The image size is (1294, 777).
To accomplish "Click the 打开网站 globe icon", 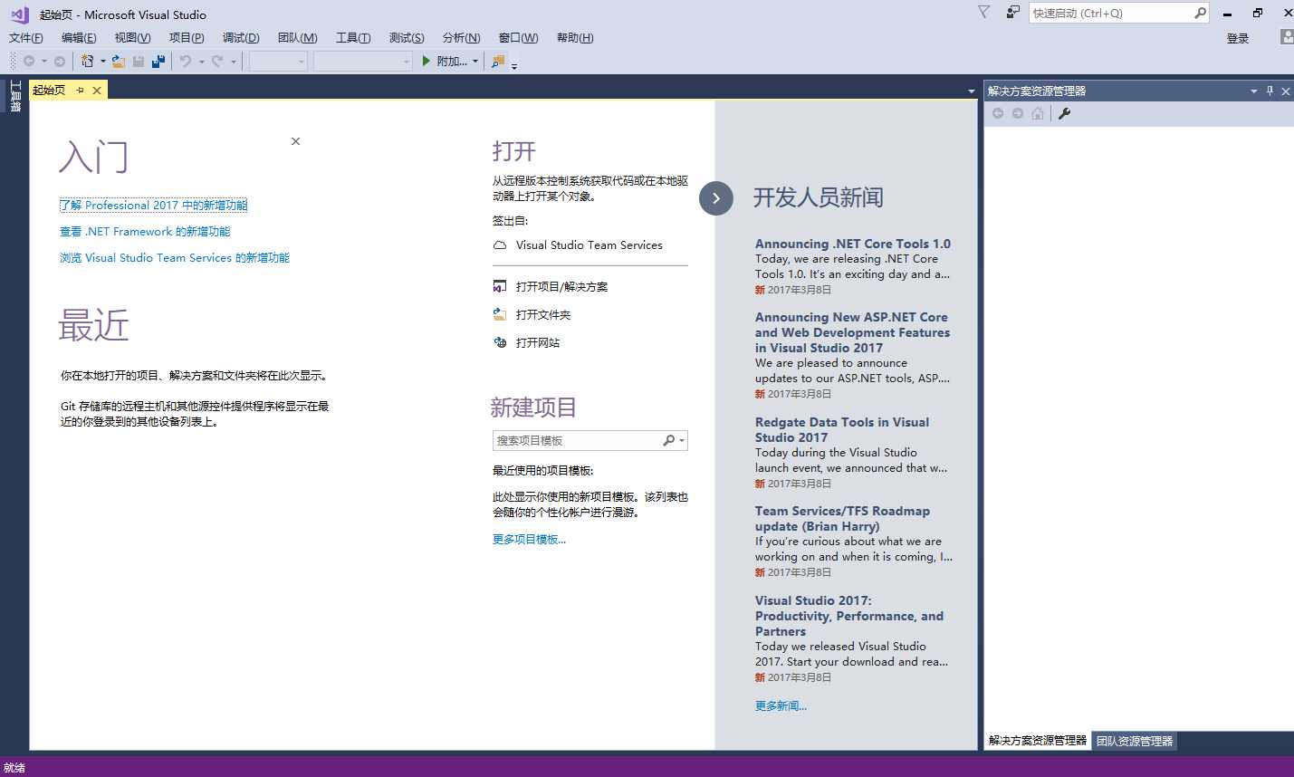I will point(500,342).
